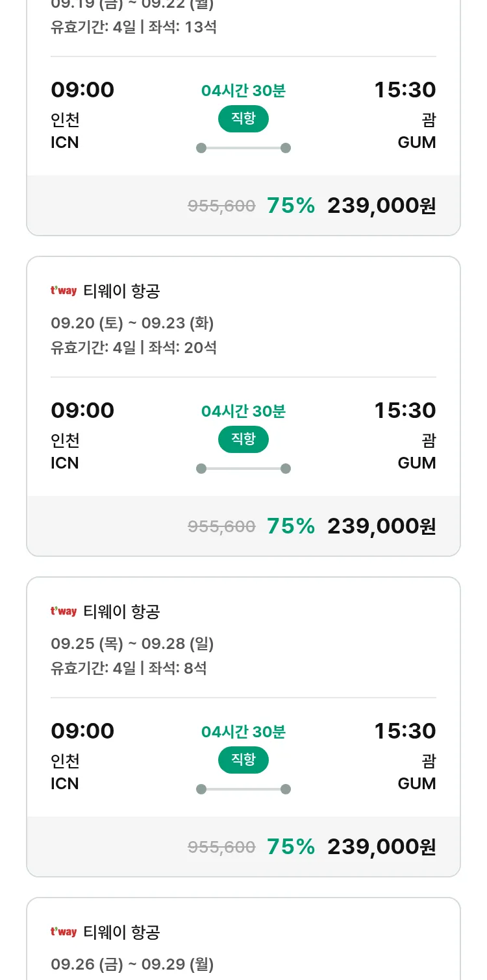Tap the 직항 badge on the 13석 flight
Viewport: 487px width, 980px height.
point(243,119)
